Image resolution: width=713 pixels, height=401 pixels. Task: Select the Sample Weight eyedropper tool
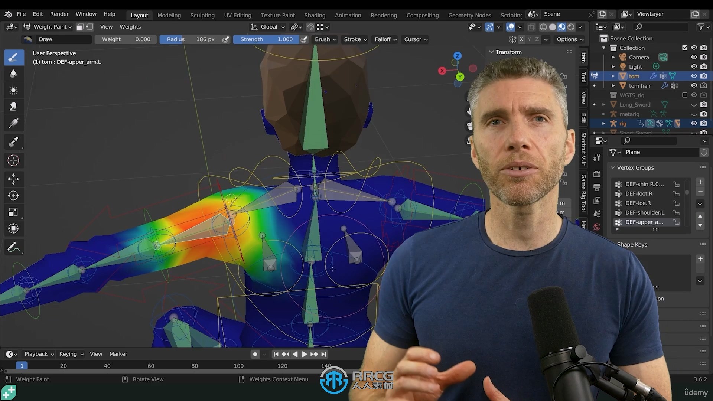point(14,141)
